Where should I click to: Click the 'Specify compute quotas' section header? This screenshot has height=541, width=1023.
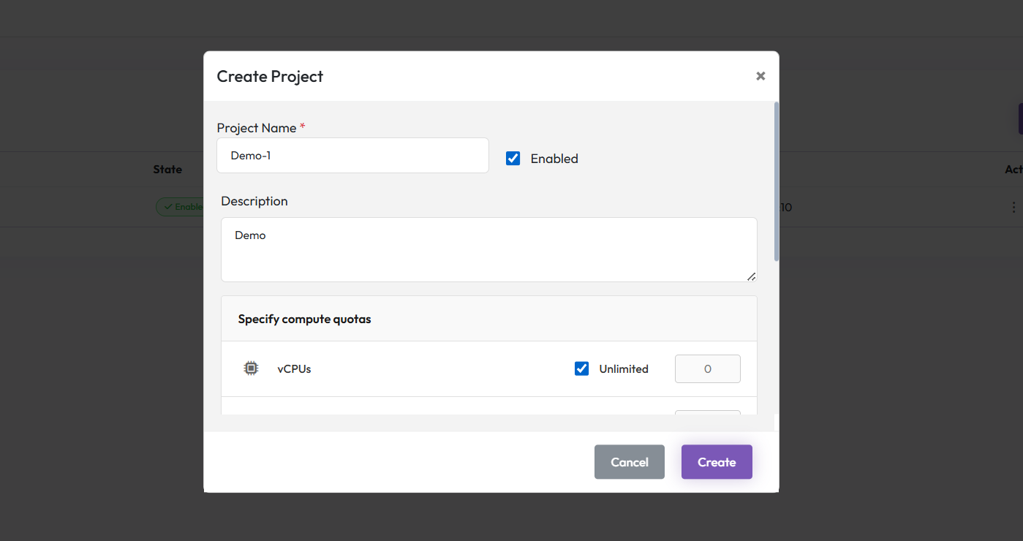pyautogui.click(x=304, y=319)
